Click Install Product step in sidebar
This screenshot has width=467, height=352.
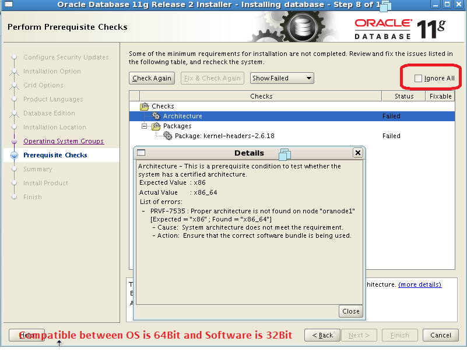pos(45,183)
